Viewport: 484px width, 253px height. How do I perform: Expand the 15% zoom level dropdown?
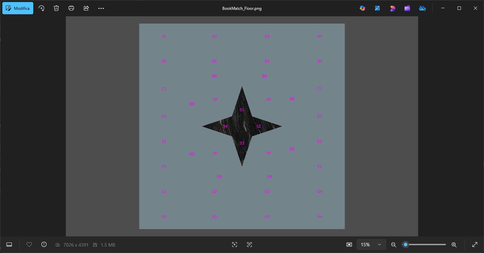coord(371,245)
